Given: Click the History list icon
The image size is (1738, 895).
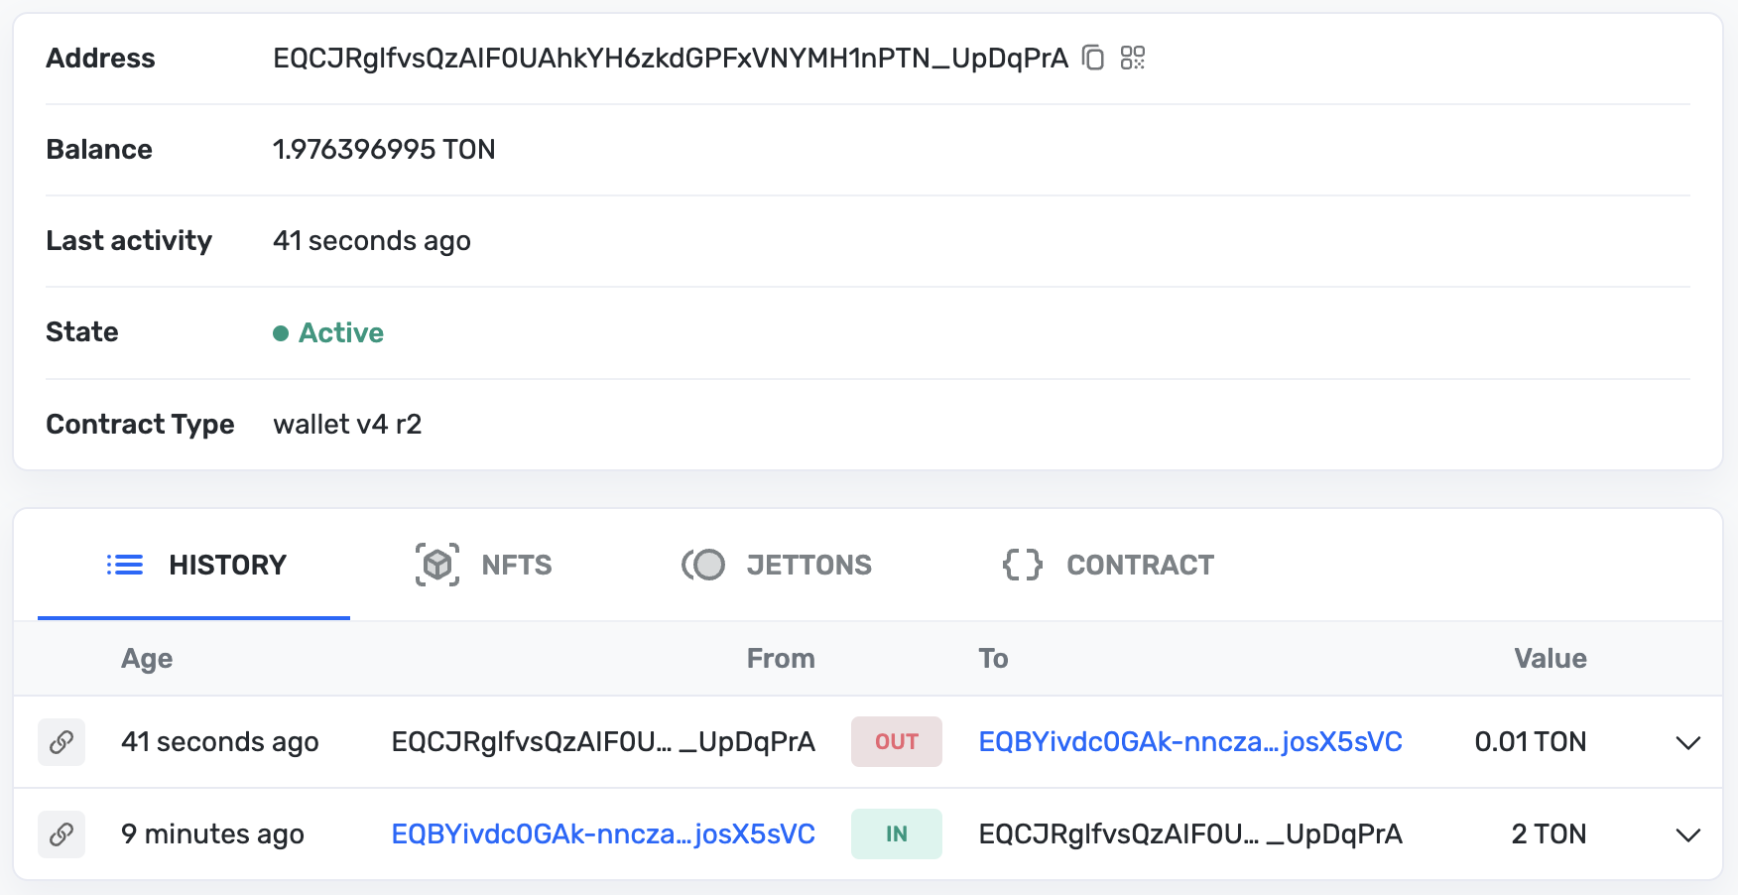Looking at the screenshot, I should click(124, 565).
